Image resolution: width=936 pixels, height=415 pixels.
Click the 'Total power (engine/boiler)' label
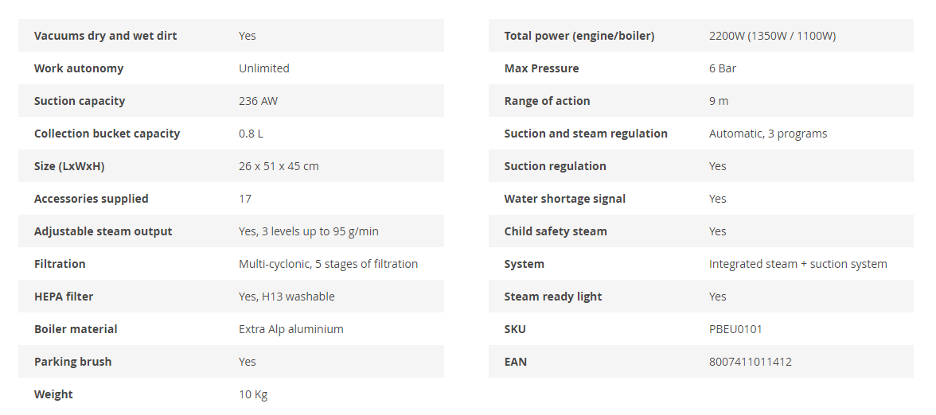pyautogui.click(x=579, y=36)
